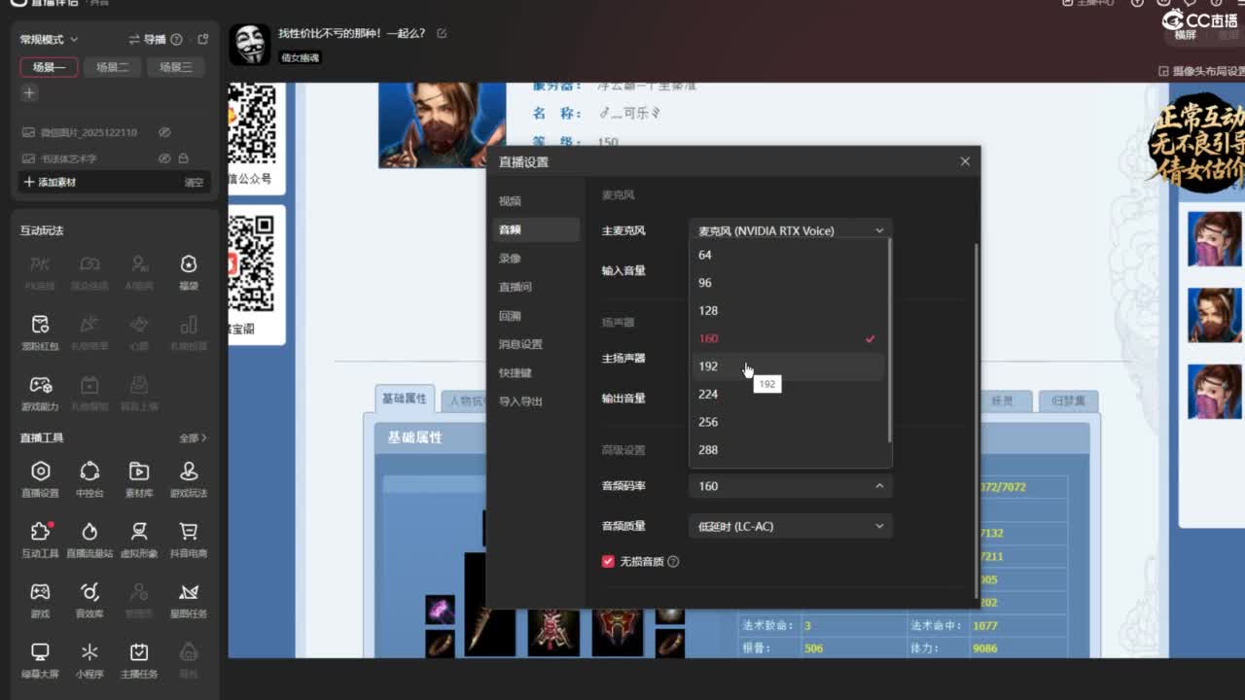Choose 192 in the audio bitrate list
Screen dimensions: 1245x700
point(708,367)
